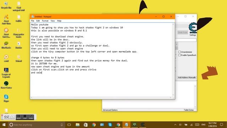Screen dimensions: 227x128
Task: Enable Speedhack checkbox in Cheat Engine
Action: pos(179,55)
